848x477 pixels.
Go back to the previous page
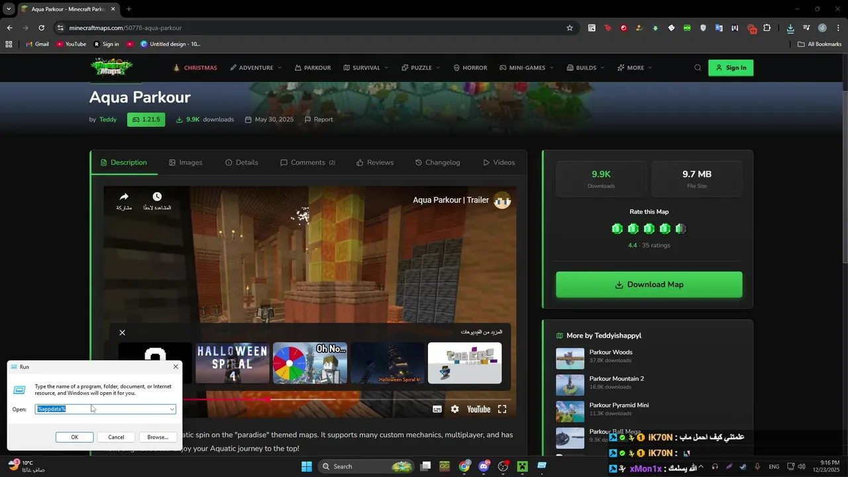9,28
